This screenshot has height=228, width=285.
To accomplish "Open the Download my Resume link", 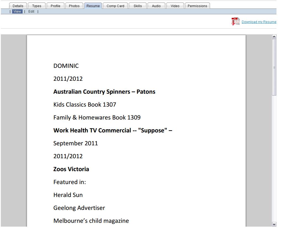I will pos(259,22).
